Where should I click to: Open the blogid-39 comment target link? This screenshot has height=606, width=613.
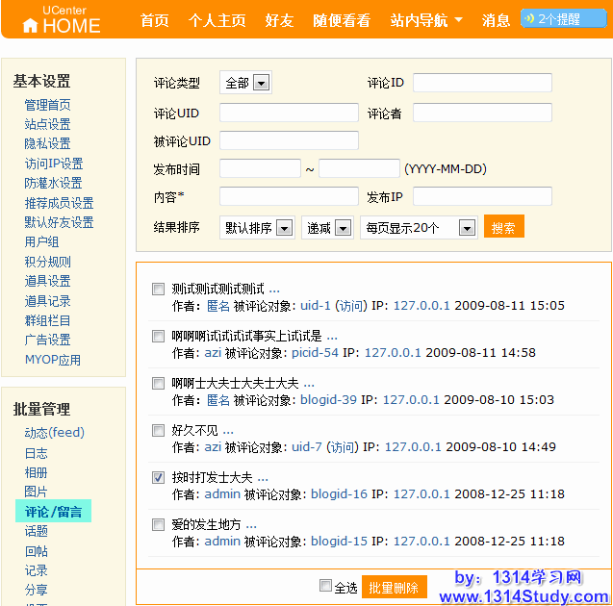(328, 399)
